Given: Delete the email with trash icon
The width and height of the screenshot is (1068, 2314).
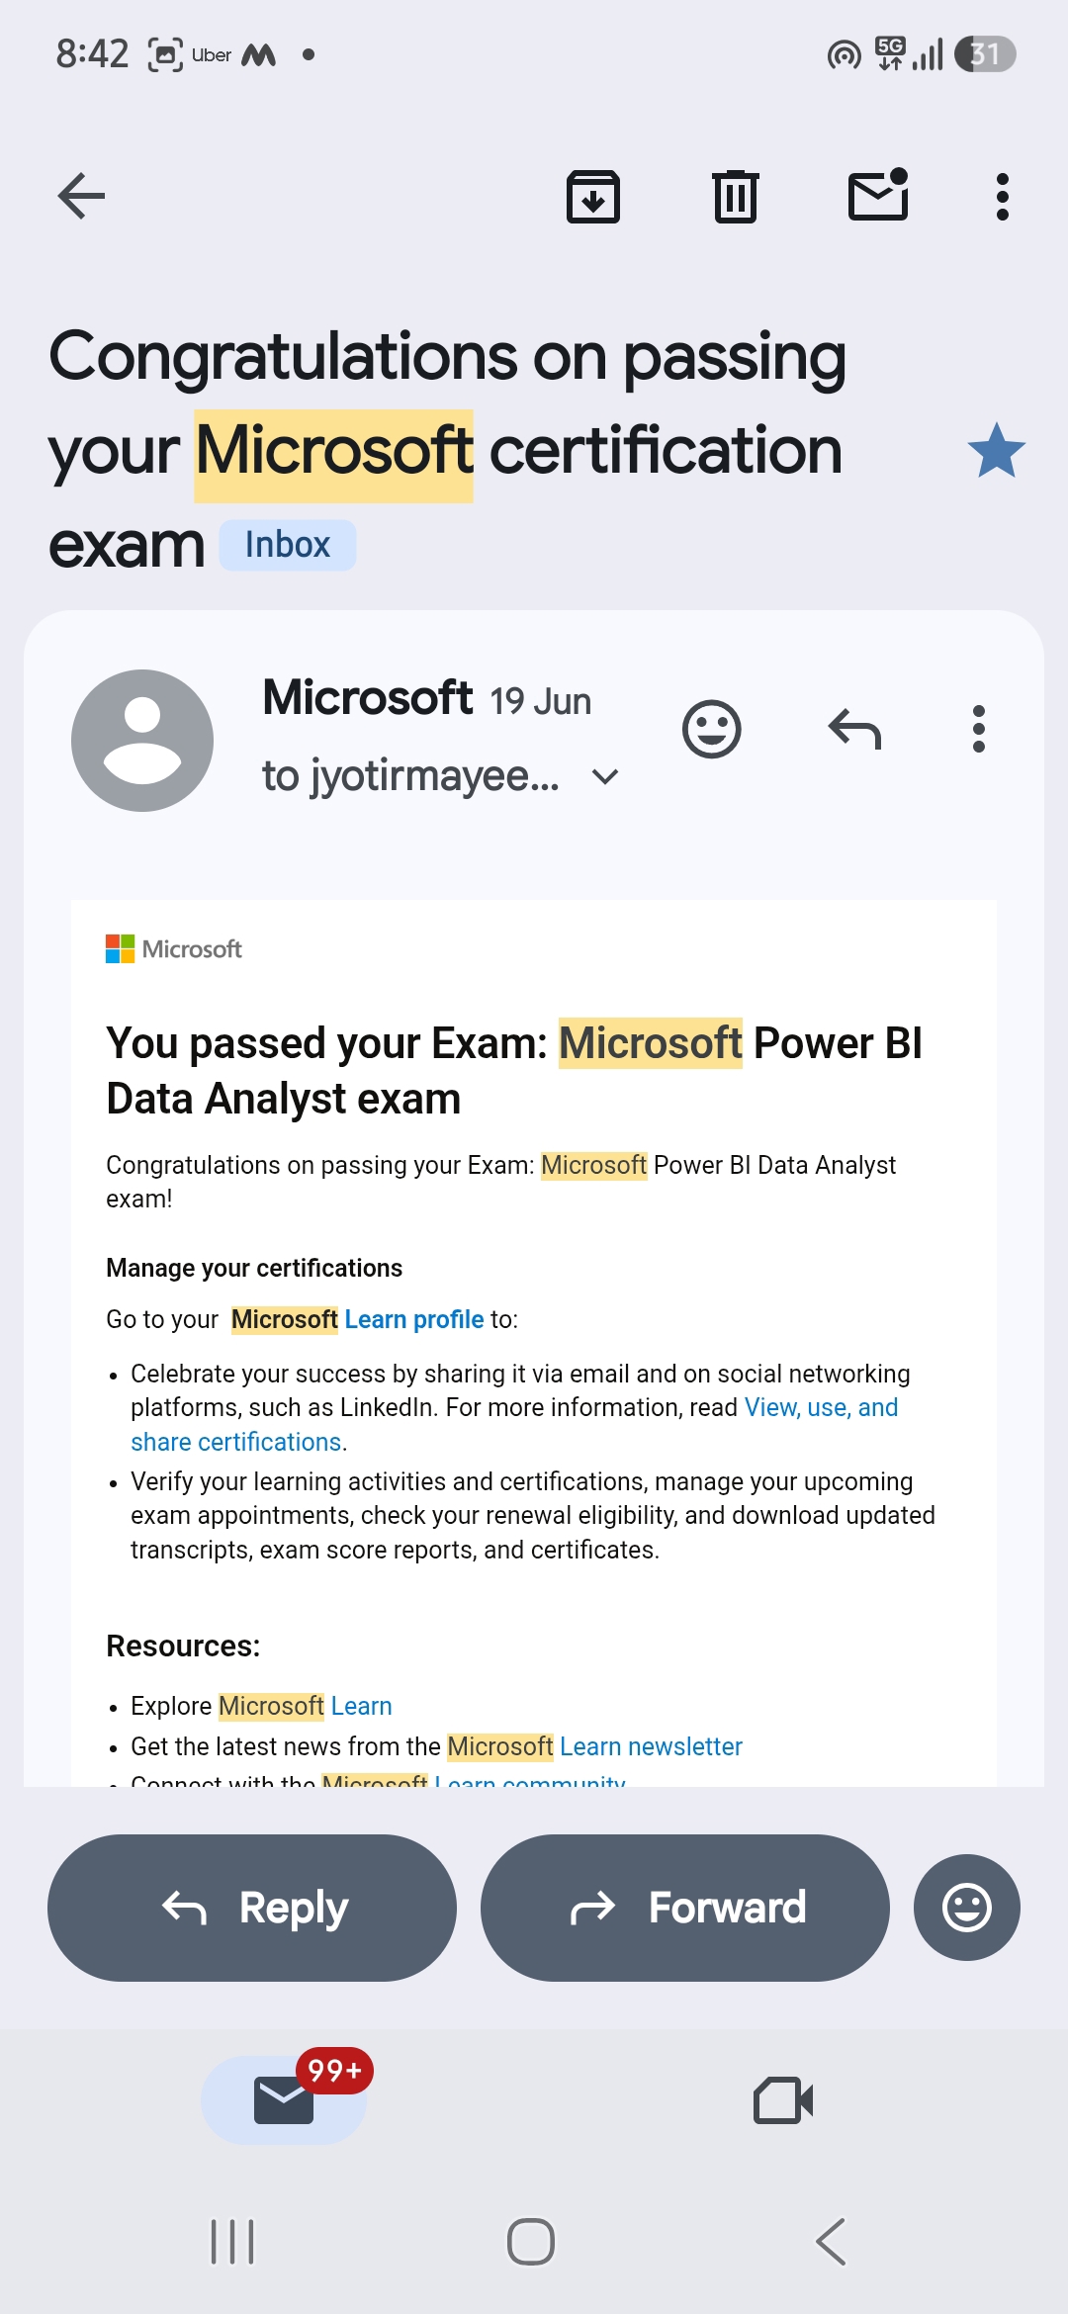Looking at the screenshot, I should [x=736, y=196].
